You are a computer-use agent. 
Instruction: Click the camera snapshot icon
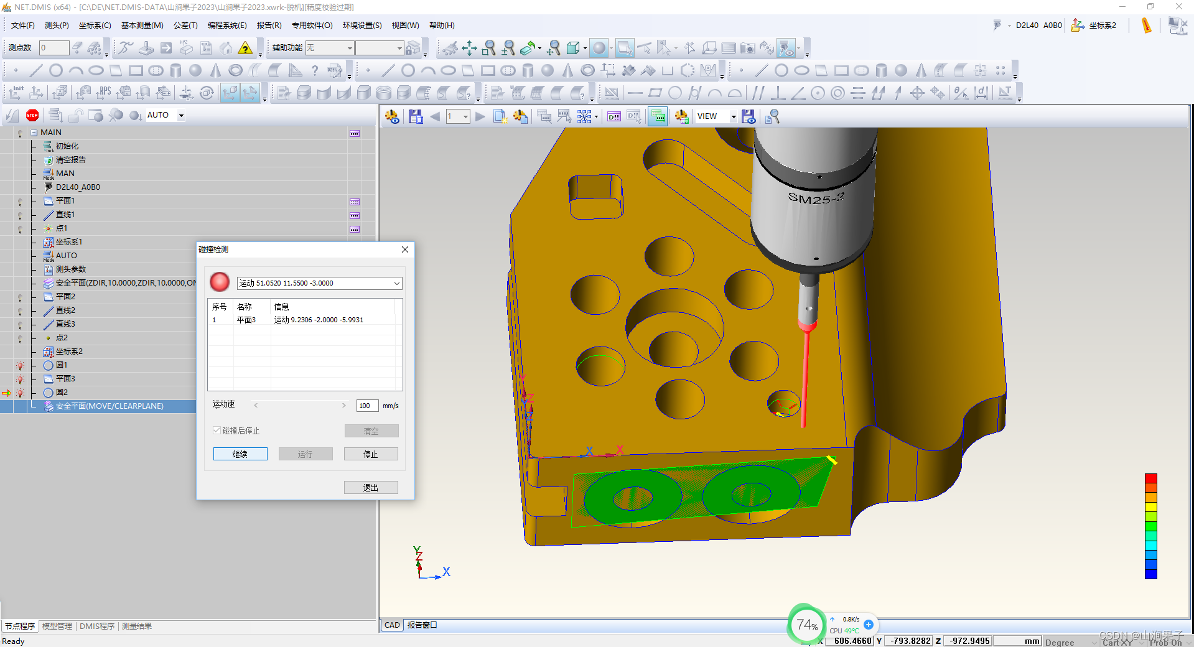(747, 48)
